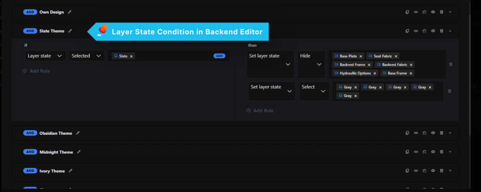Toggle visibility eye for Obsidian Theme
The height and width of the screenshot is (192, 481).
click(x=433, y=133)
